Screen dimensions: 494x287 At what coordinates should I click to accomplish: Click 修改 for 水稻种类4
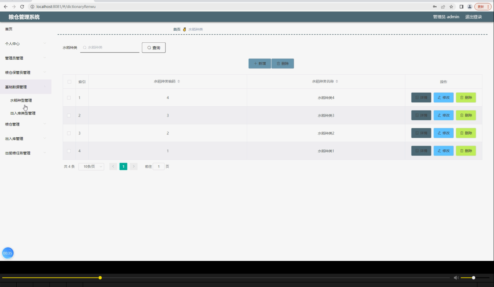pyautogui.click(x=443, y=98)
